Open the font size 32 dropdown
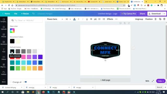The height and width of the screenshot is (94, 167). (x=68, y=19)
